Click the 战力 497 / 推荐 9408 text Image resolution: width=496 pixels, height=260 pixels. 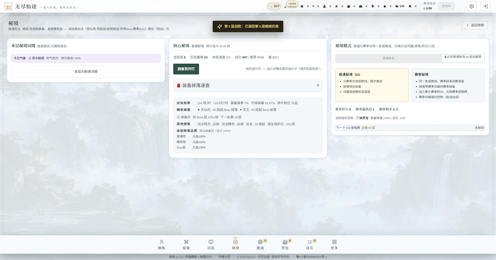[x=249, y=57]
